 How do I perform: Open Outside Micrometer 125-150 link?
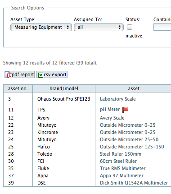132,147
